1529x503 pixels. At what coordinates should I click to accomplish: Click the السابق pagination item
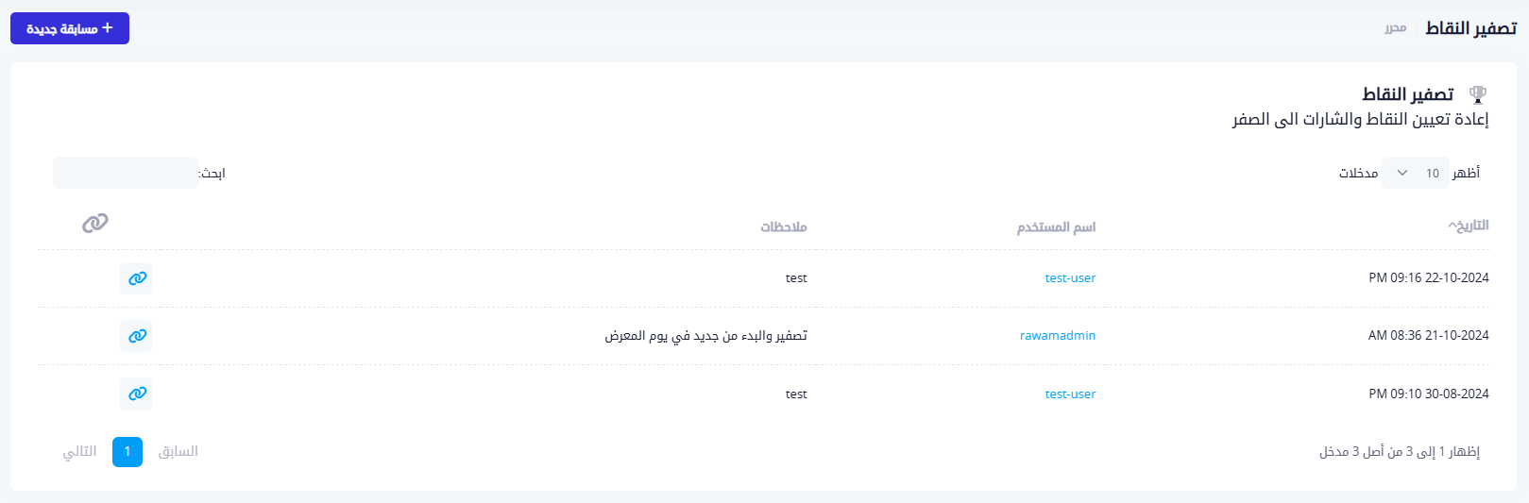[x=178, y=452]
